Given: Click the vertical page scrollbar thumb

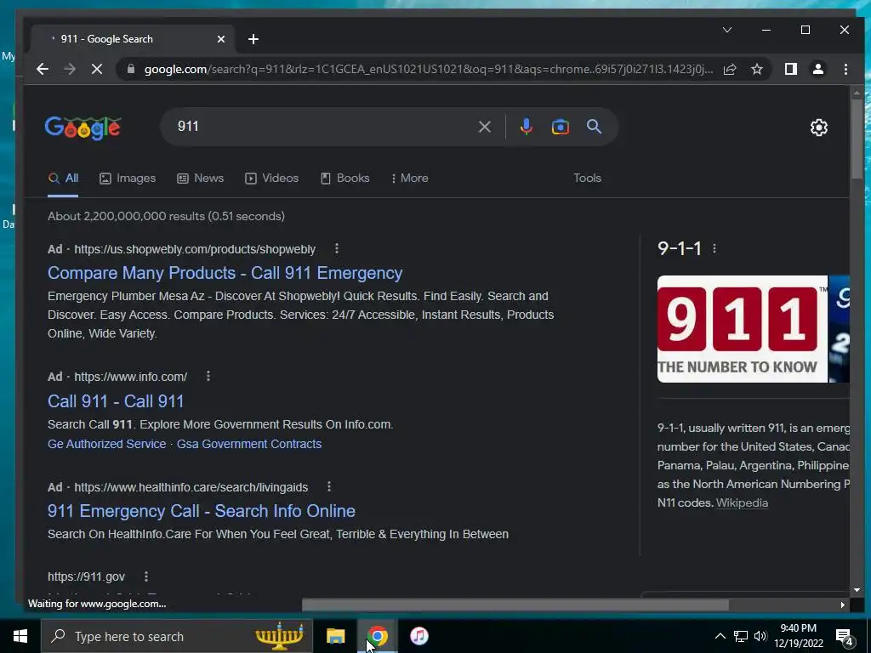Looking at the screenshot, I should click(x=857, y=139).
